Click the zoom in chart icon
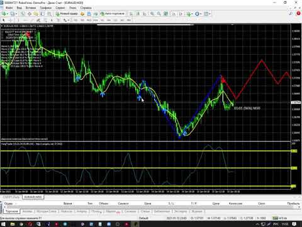Image resolution: width=302 pixels, height=227 pixels. point(152,14)
